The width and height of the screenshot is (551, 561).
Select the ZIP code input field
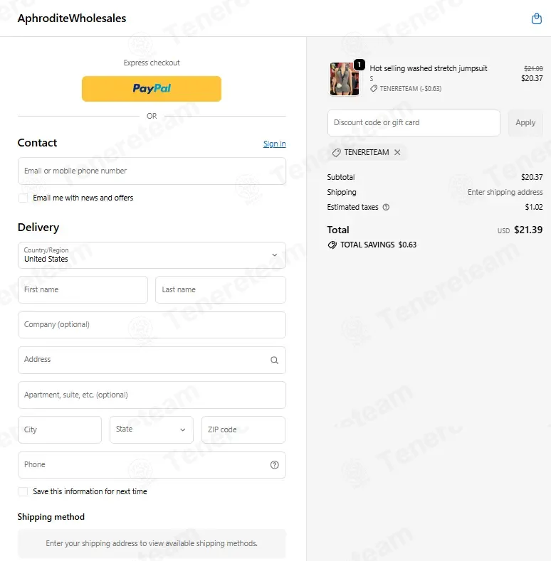click(x=243, y=429)
